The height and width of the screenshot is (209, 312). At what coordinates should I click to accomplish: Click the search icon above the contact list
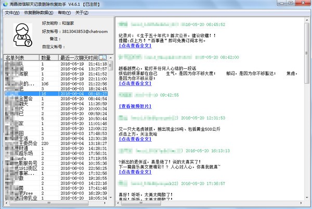point(103,57)
